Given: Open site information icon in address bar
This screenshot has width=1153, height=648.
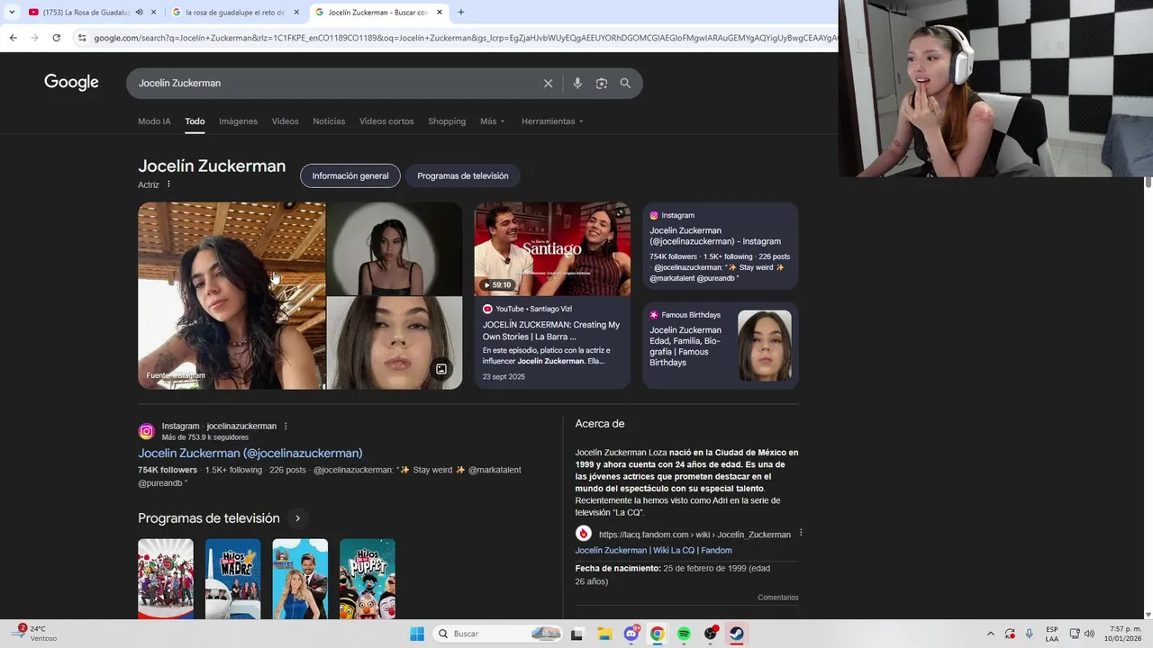Looking at the screenshot, I should [x=82, y=38].
